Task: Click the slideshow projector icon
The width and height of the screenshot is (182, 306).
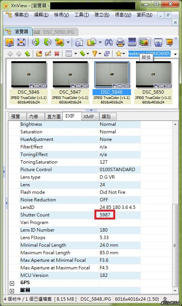Action: point(170,42)
